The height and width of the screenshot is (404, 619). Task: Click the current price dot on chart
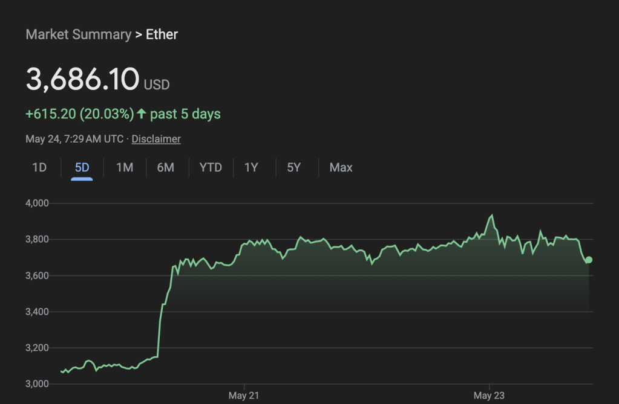point(589,260)
